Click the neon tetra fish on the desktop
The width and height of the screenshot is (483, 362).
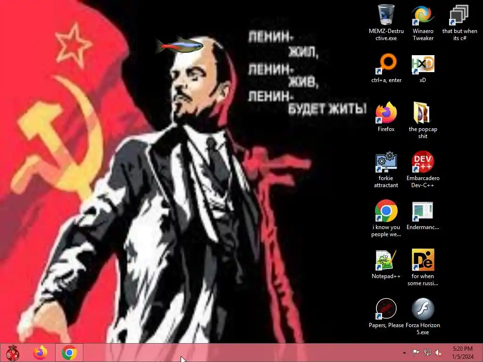point(180,45)
